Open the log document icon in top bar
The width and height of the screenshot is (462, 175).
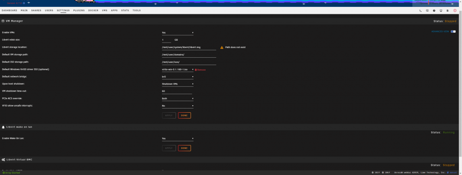448,11
